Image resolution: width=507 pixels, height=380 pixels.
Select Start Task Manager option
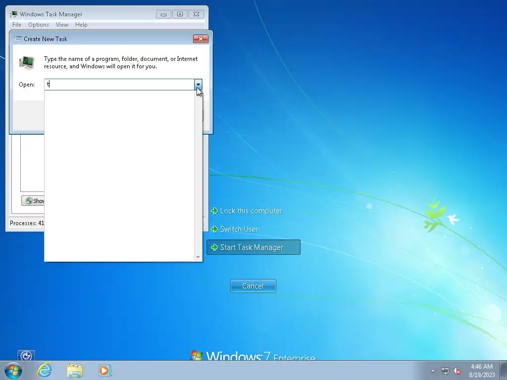pos(253,247)
